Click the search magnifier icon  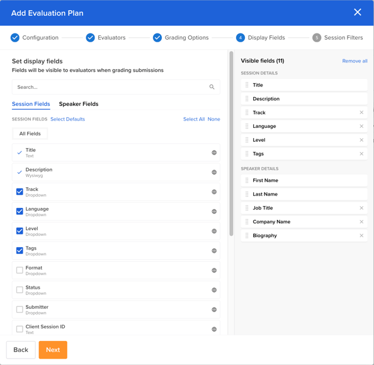pos(212,87)
